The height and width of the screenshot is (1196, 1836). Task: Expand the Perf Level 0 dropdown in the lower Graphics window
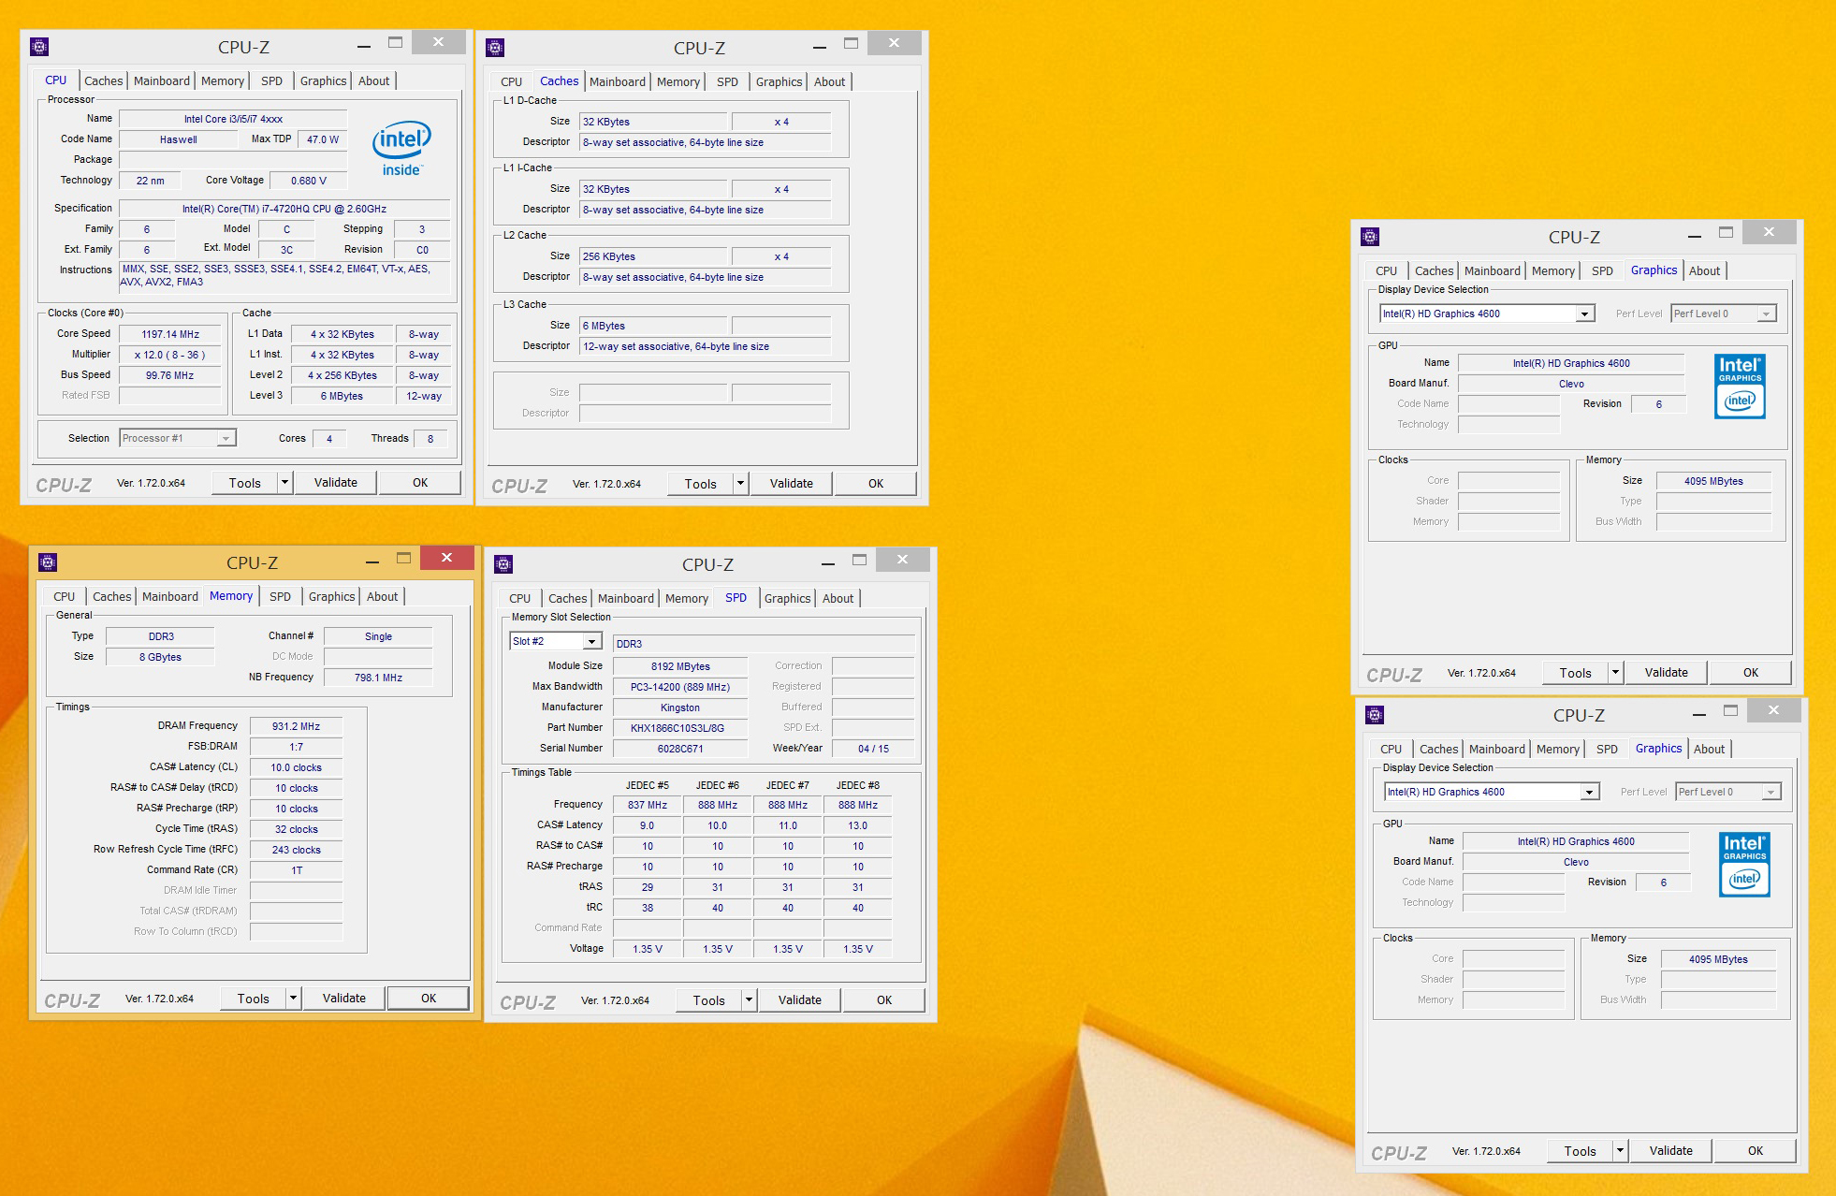[1770, 793]
